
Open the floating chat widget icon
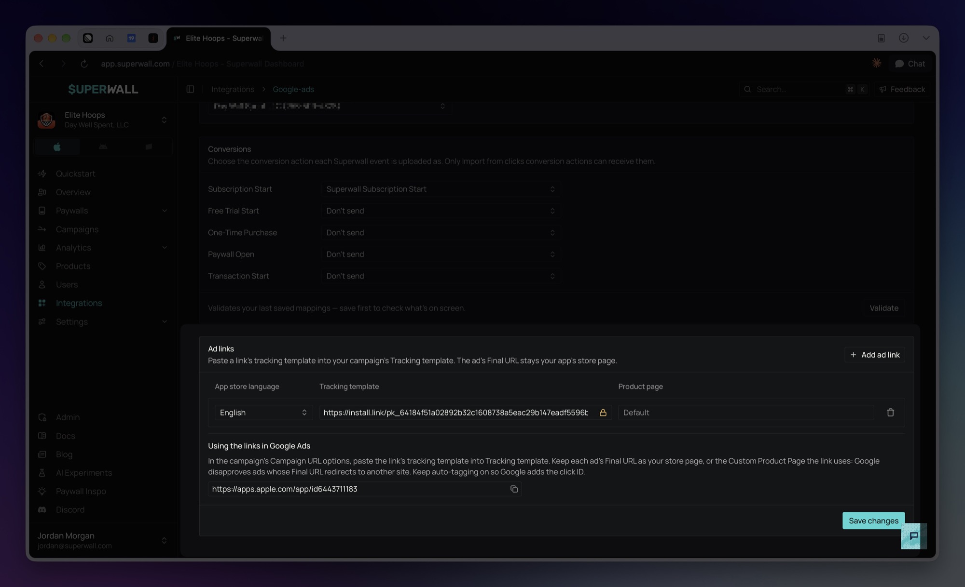click(x=913, y=536)
